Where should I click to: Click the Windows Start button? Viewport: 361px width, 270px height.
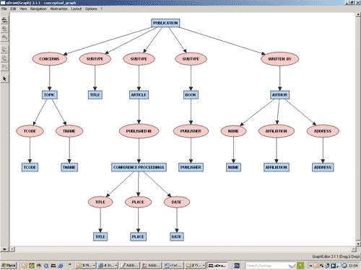[x=9, y=266]
